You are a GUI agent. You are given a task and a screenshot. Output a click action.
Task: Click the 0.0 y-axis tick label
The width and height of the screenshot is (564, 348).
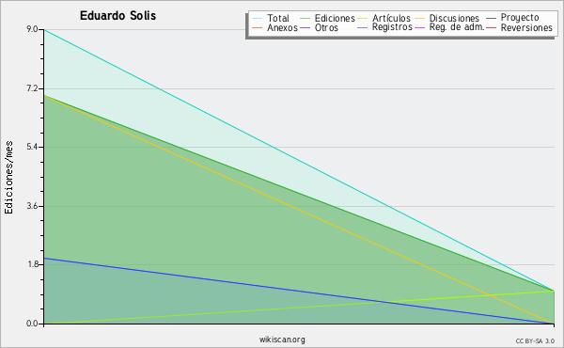coord(32,324)
